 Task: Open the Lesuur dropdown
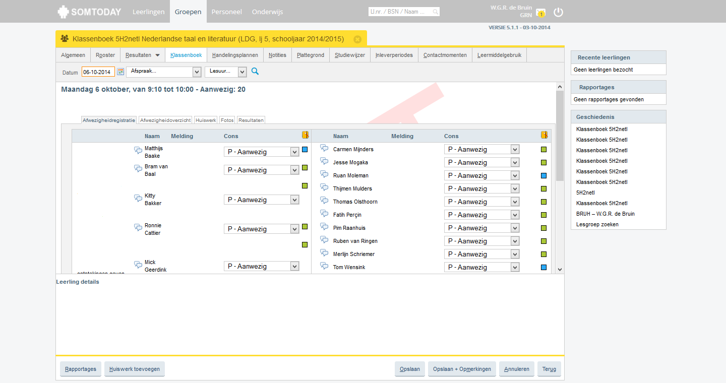tap(225, 72)
